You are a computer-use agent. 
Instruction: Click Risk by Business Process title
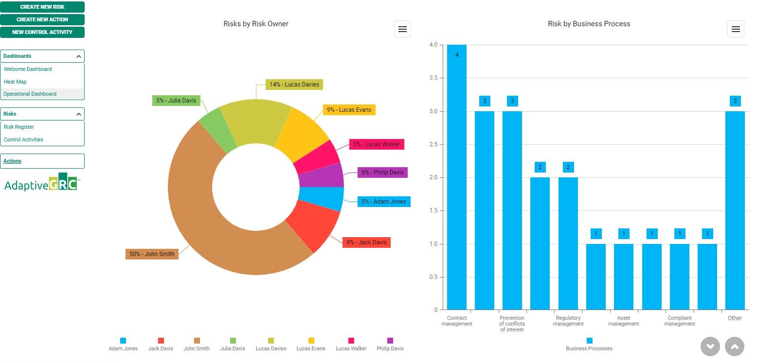coord(589,24)
